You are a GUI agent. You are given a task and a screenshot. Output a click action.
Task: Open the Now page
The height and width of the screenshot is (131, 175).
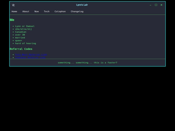[x=37, y=11]
